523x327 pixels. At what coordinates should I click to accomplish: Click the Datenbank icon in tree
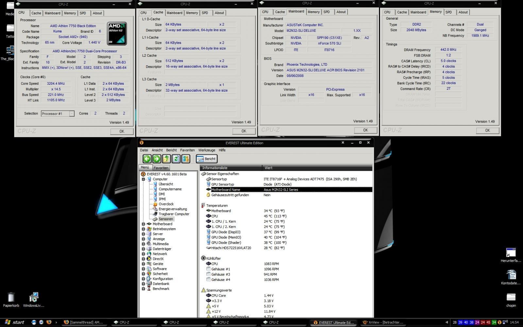click(149, 284)
